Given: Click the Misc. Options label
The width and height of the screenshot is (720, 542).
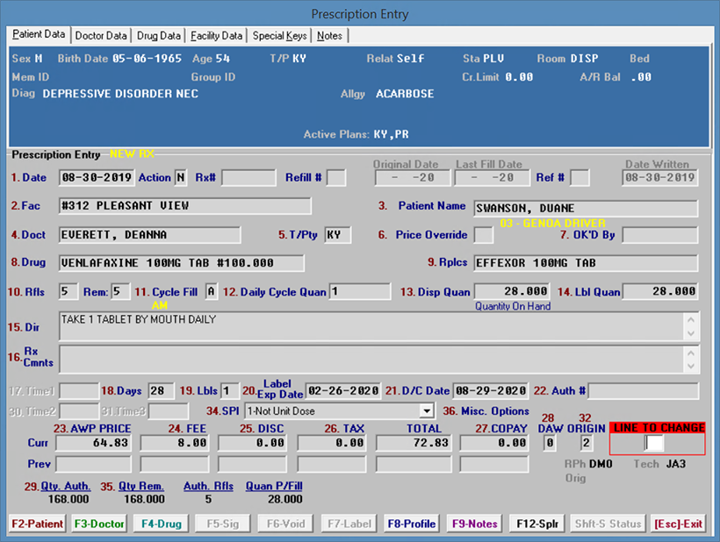Looking at the screenshot, I should point(494,411).
